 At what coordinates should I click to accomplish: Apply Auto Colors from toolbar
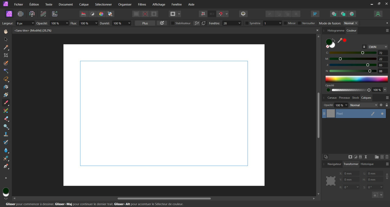pyautogui.click(x=101, y=14)
